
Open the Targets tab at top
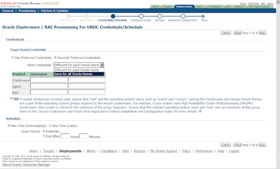167,7
